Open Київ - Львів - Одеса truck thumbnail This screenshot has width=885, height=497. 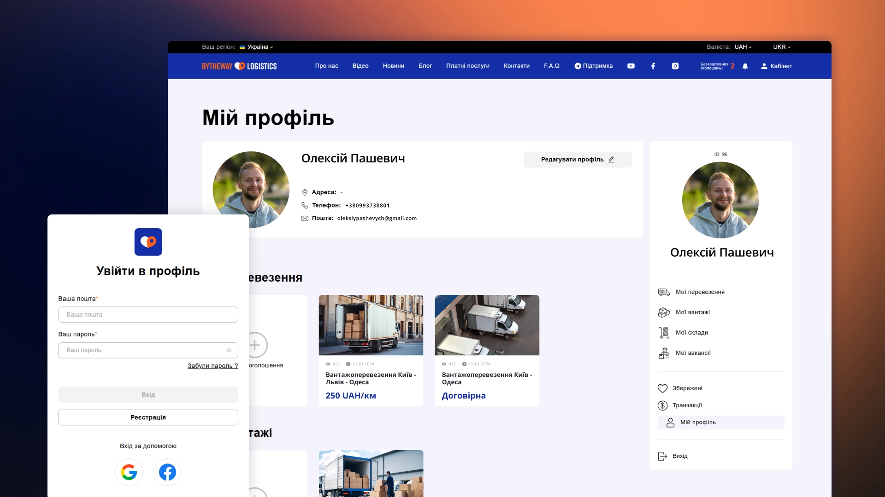[371, 325]
